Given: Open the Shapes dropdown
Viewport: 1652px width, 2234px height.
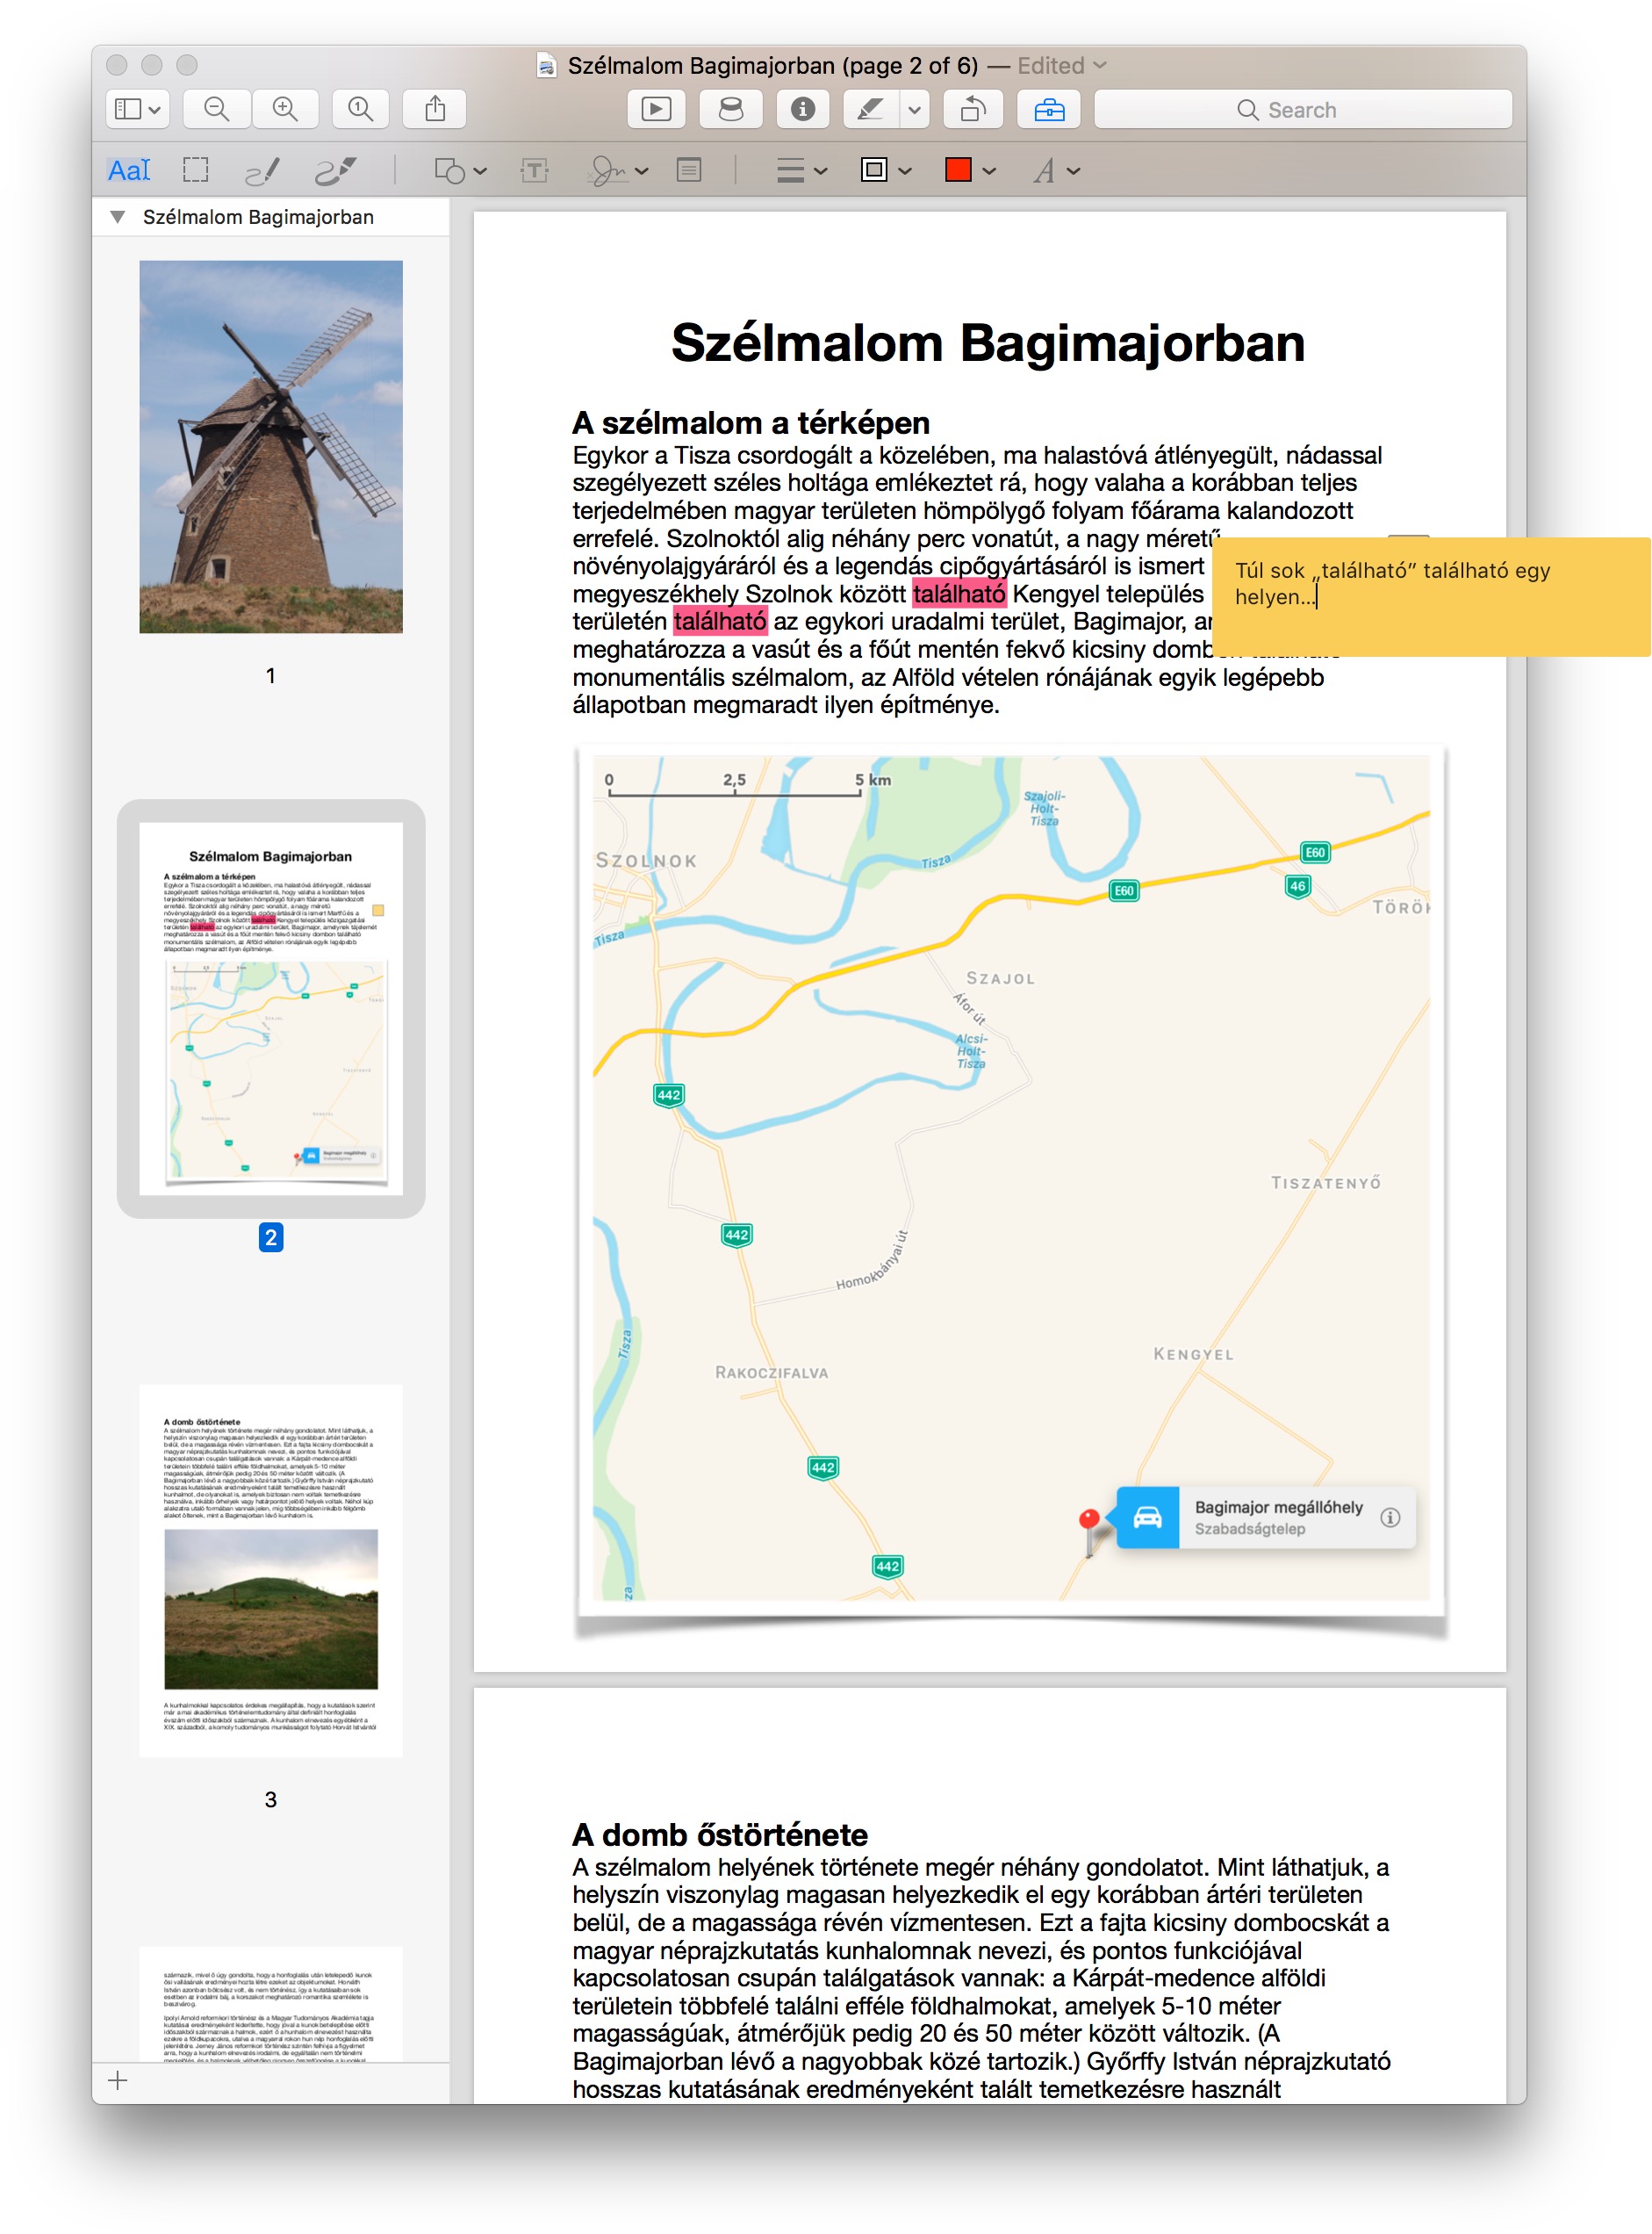Looking at the screenshot, I should pyautogui.click(x=460, y=171).
